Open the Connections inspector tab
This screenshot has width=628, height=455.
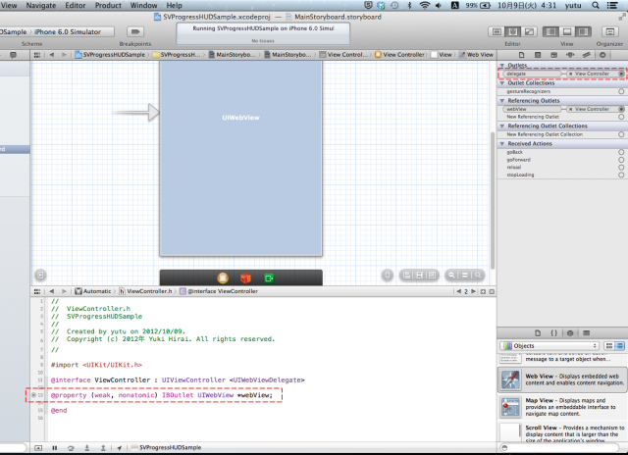(602, 55)
